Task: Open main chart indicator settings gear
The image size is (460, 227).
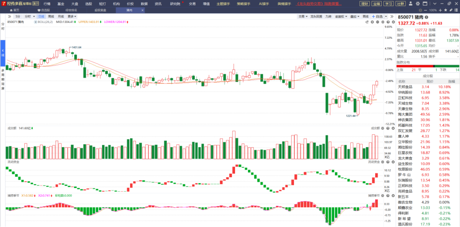Action: pyautogui.click(x=383, y=22)
